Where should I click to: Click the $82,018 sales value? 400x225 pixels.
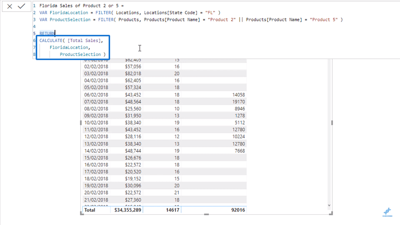(x=133, y=74)
